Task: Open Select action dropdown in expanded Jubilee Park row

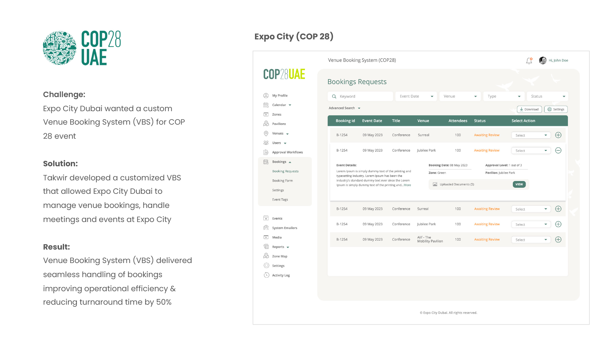Action: click(531, 151)
